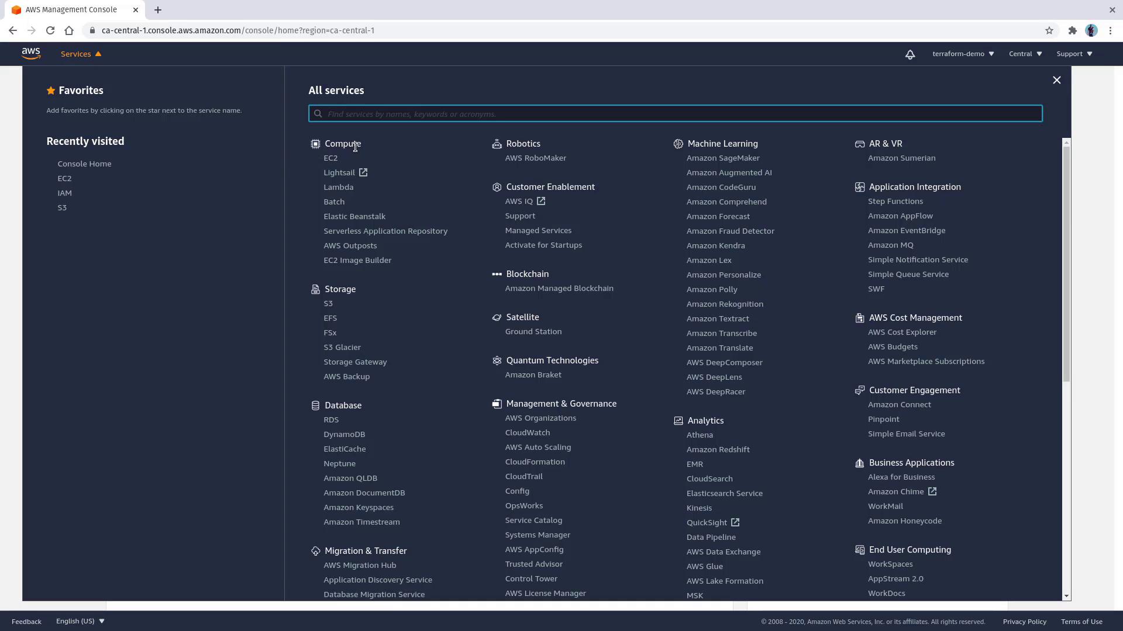Open the notifications bell icon
This screenshot has width=1123, height=631.
click(x=910, y=54)
